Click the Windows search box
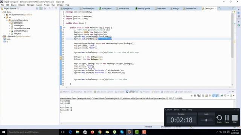Image resolution: width=241 pixels, height=135 pixels. (x=33, y=132)
